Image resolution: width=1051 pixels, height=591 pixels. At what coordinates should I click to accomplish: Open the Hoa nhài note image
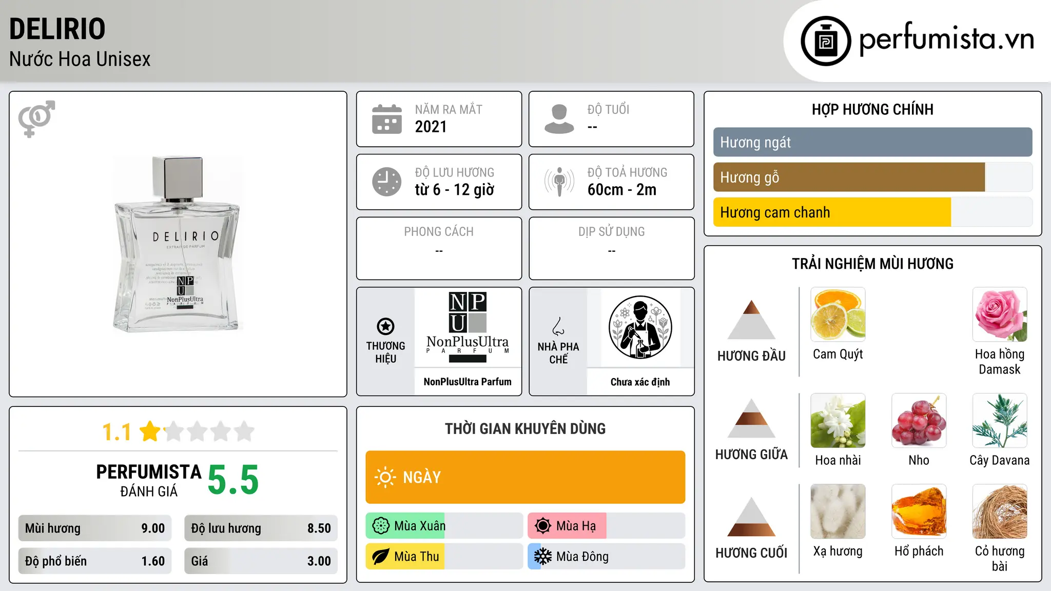(838, 421)
